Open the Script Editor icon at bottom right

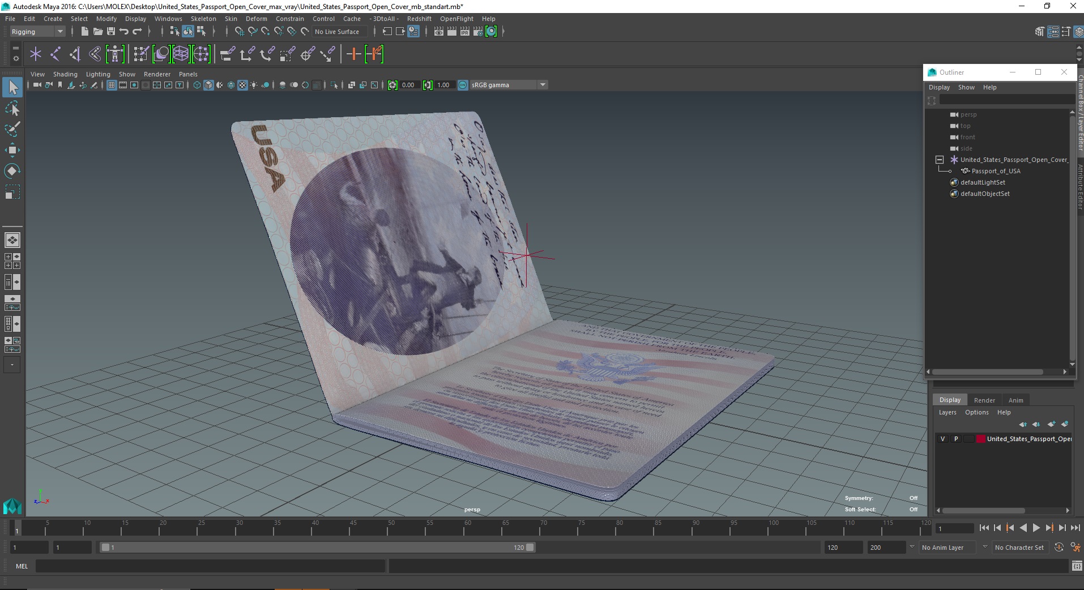tap(1077, 566)
